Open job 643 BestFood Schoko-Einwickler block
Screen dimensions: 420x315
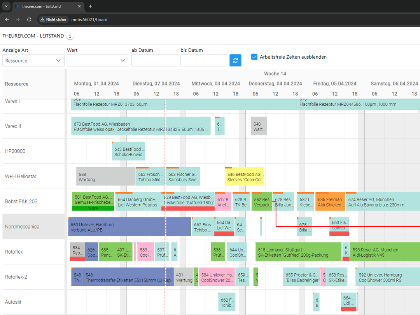pyautogui.click(x=129, y=151)
